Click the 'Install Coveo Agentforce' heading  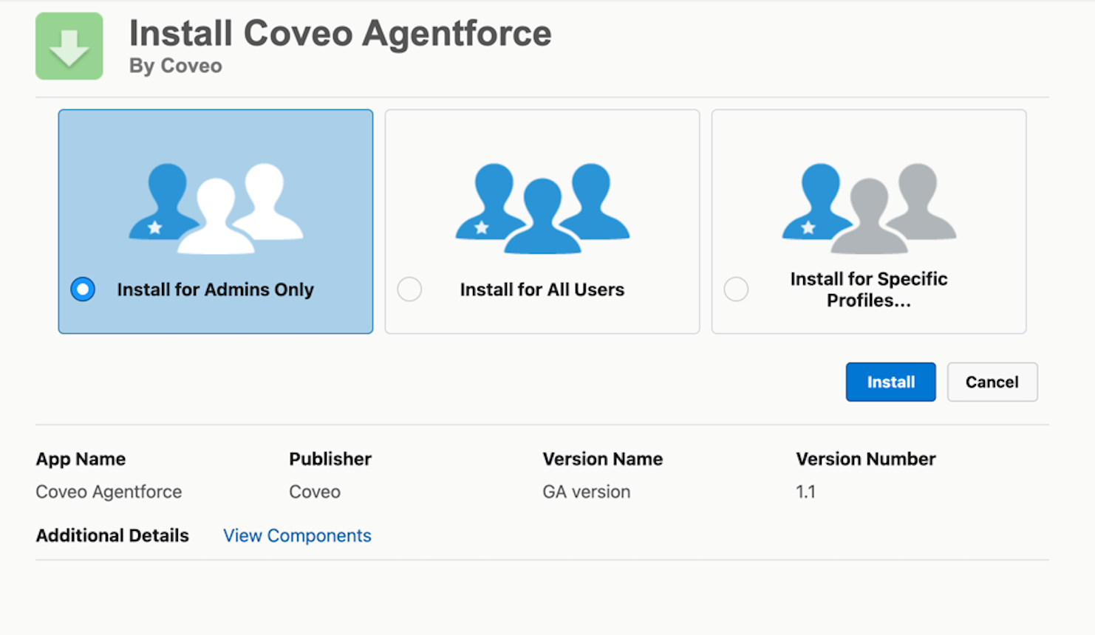(x=341, y=33)
